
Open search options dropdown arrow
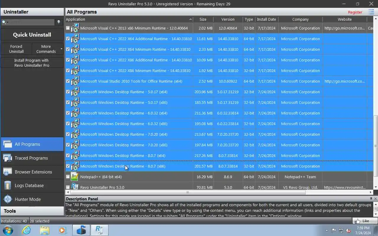point(8,22)
